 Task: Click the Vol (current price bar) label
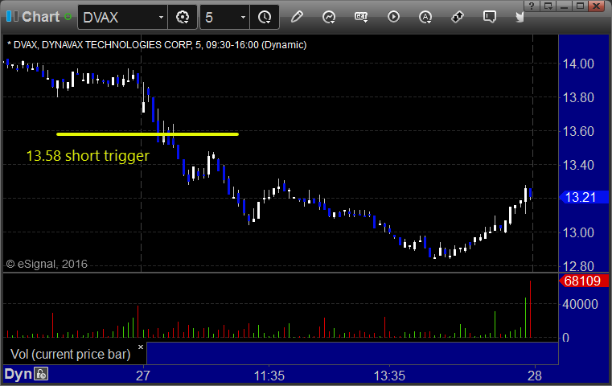[70, 354]
